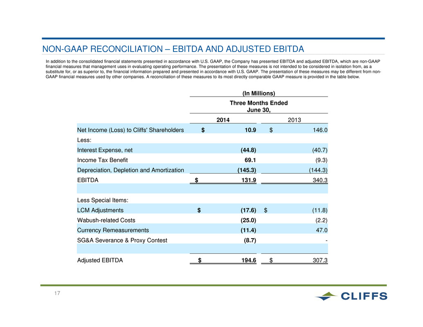
Task: Click Adjusted EBITDA value 194.6
Action: click(249, 260)
